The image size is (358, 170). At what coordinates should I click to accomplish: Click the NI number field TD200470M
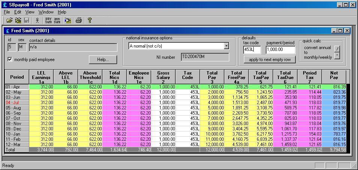pyautogui.click(x=205, y=57)
